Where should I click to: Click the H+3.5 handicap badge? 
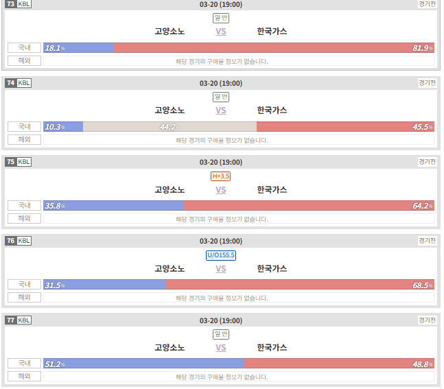click(220, 176)
